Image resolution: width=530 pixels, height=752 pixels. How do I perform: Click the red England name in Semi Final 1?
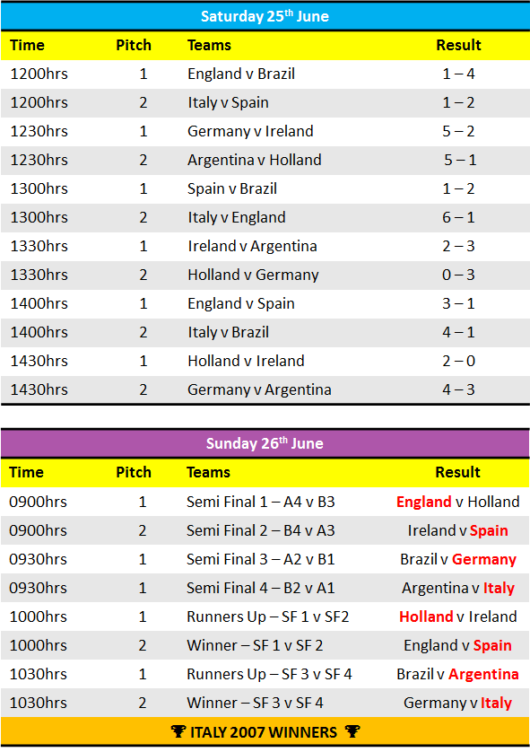point(424,502)
